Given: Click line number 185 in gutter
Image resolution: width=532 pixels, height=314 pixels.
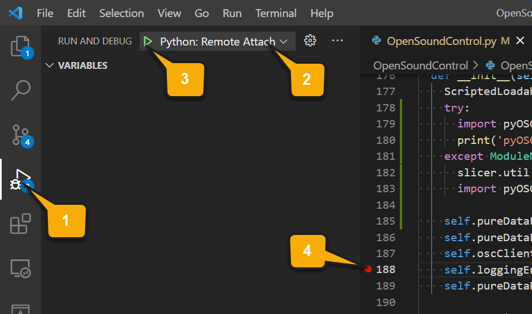Looking at the screenshot, I should [x=386, y=221].
